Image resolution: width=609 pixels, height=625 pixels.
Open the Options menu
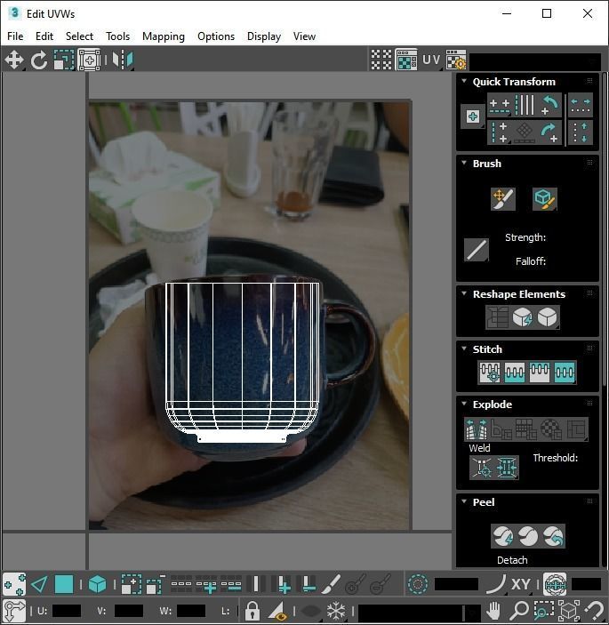point(216,36)
